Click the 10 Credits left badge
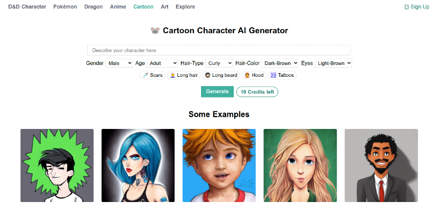The height and width of the screenshot is (210, 439). [257, 92]
